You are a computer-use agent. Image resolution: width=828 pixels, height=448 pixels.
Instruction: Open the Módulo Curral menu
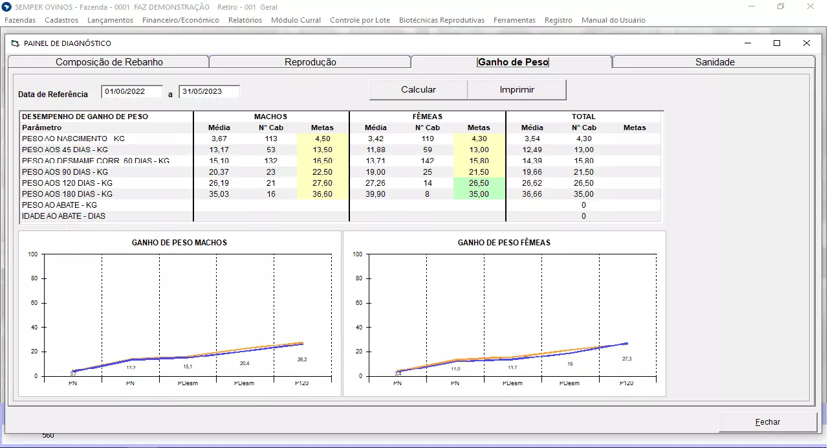[296, 20]
